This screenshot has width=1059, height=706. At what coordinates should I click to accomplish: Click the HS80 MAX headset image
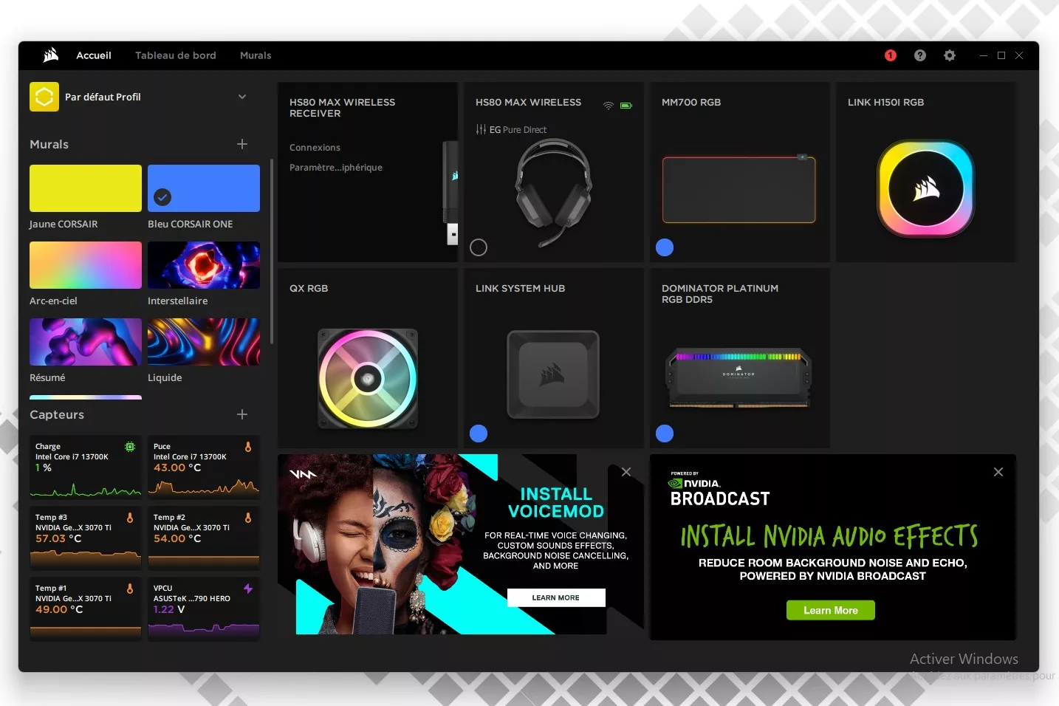554,192
